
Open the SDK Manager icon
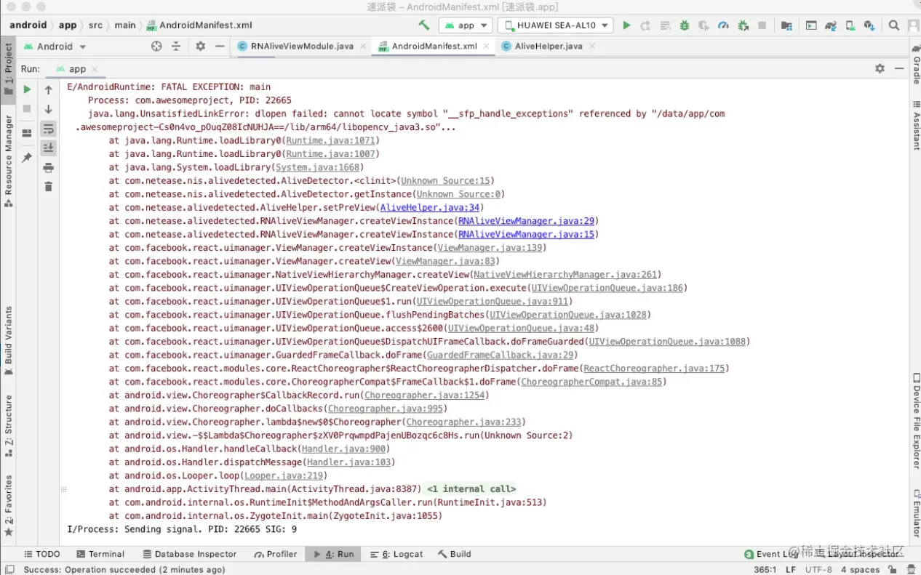[869, 25]
